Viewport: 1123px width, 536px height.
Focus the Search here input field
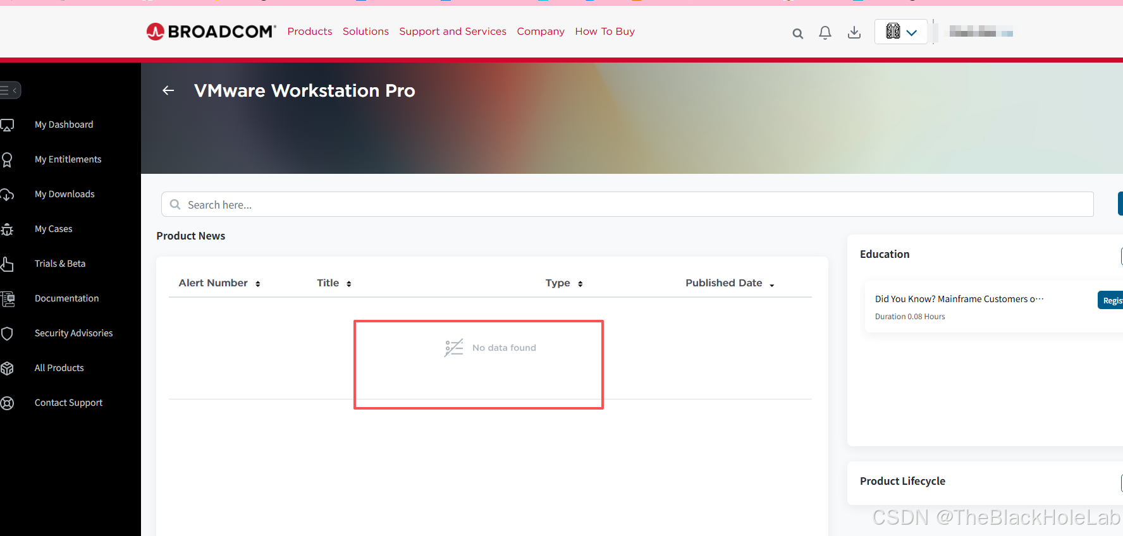click(627, 204)
